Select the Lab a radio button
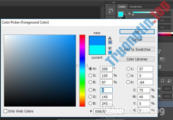Screen dimensions: 173x120 point(128,76)
